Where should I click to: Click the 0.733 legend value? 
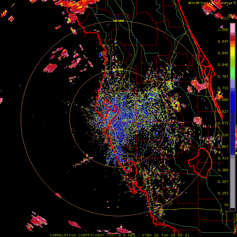tap(223, 88)
